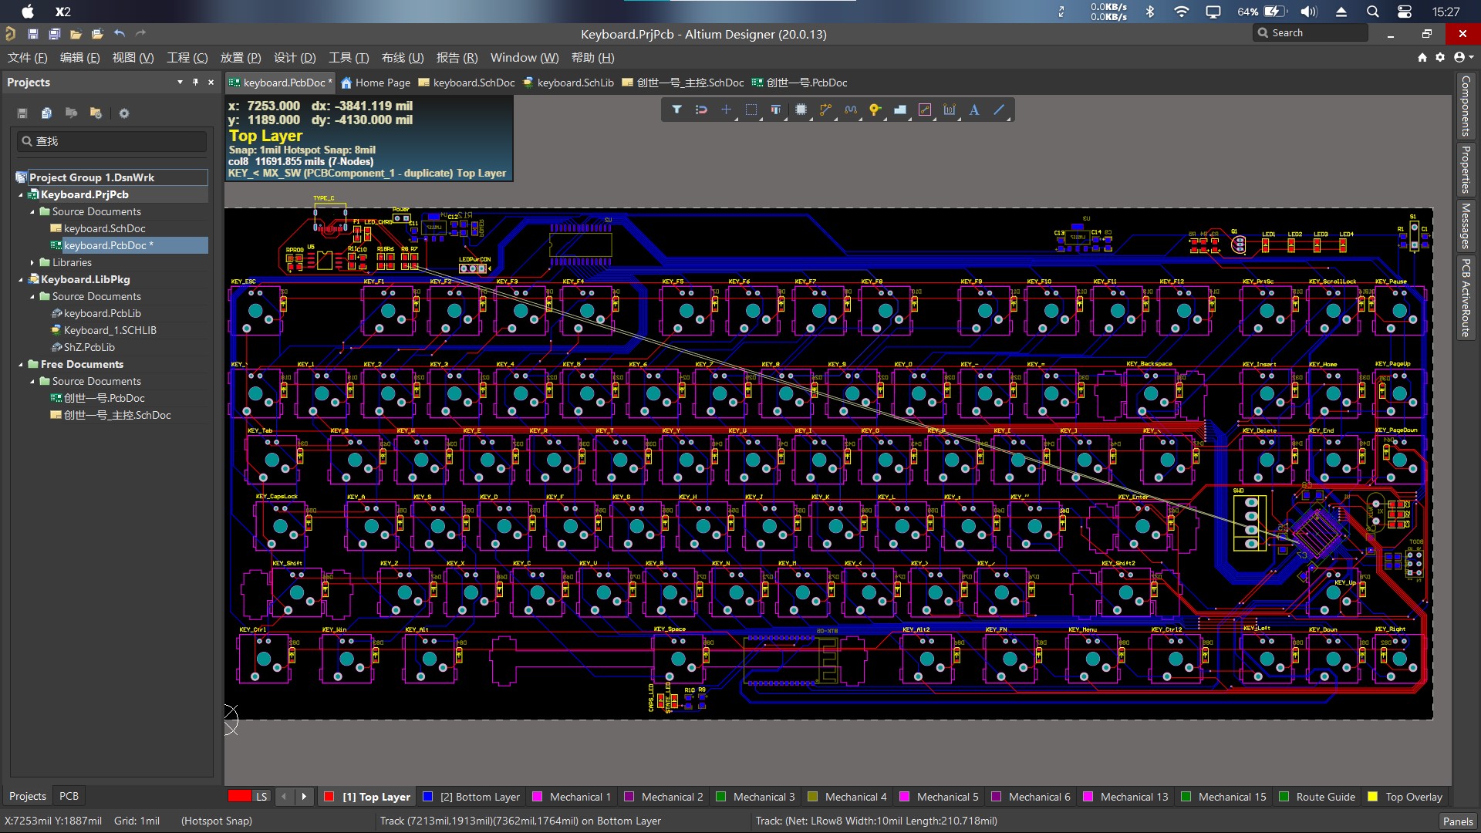
Task: Click the 查找 search field in Projects
Action: pyautogui.click(x=113, y=141)
